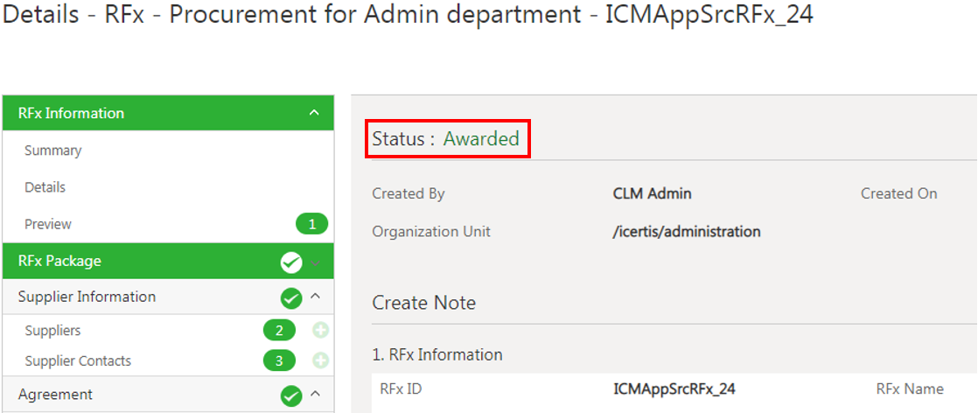Click the RFx Information header bar
978x413 pixels.
click(169, 113)
